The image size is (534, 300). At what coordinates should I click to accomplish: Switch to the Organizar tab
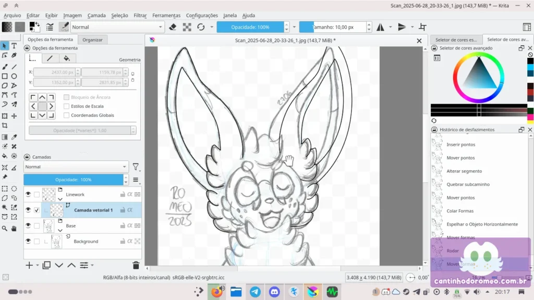click(x=92, y=40)
